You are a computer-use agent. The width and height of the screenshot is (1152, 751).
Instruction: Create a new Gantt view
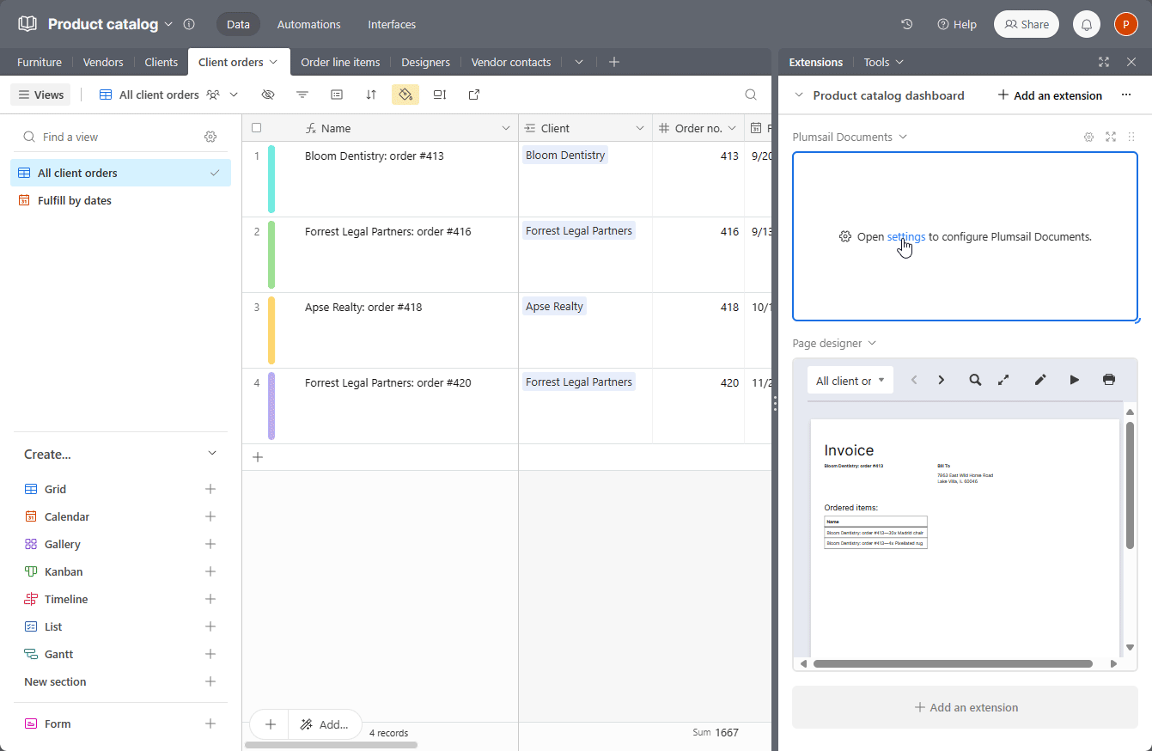(x=210, y=654)
